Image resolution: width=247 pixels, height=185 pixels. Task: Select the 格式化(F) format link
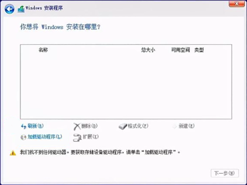(138, 126)
